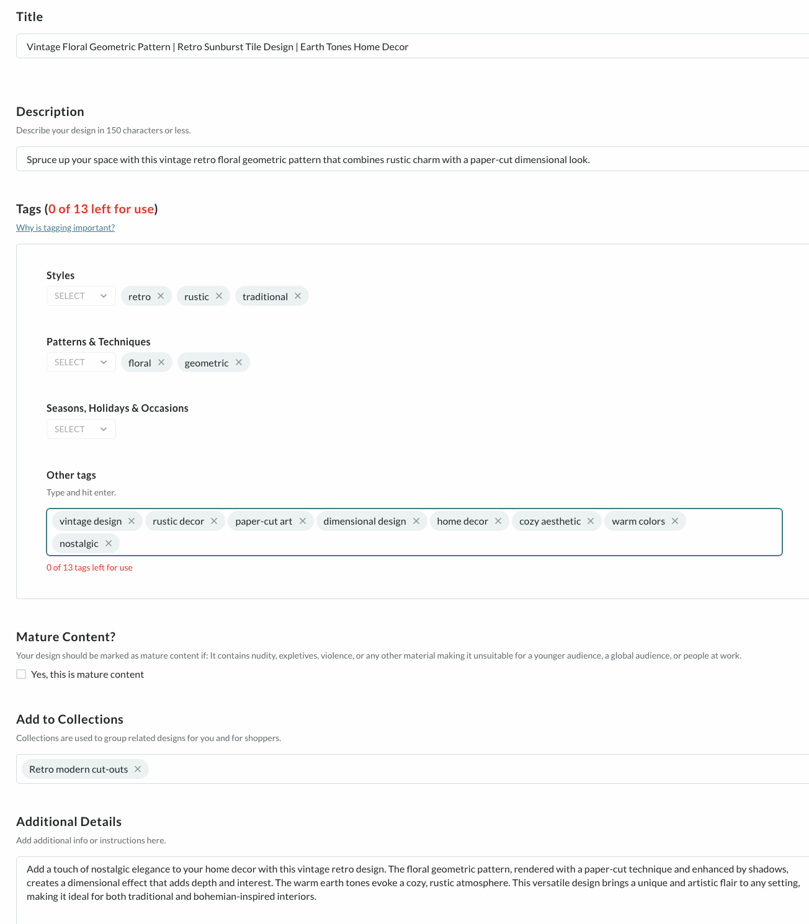Viewport: 809px width, 924px height.
Task: Remove Retro modern cut-outs collection
Action: 138,769
